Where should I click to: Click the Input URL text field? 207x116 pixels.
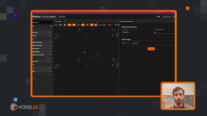point(153,43)
